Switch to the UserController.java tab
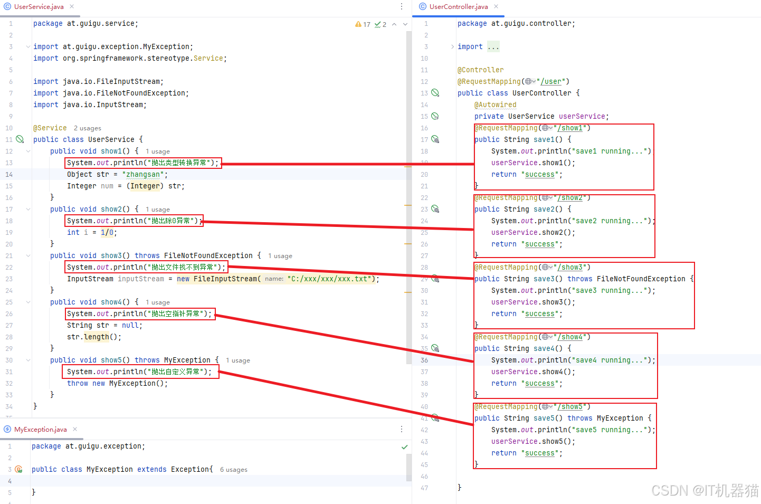 tap(458, 7)
